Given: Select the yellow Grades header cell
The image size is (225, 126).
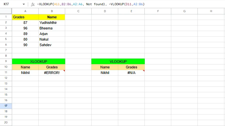Looking at the screenshot, I should (x=25, y=17).
